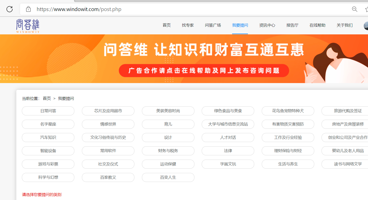Follow the 首页 breadcrumb link
The width and height of the screenshot is (368, 200).
47,98
